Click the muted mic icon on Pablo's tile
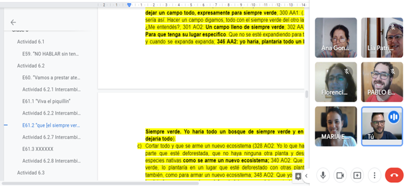Image resolution: width=412 pixels, height=186 pixels. (393, 71)
